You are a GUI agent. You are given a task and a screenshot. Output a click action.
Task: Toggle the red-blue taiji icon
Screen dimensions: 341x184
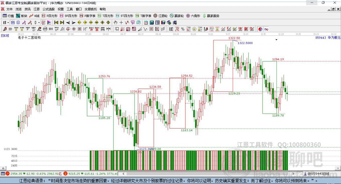(260, 29)
